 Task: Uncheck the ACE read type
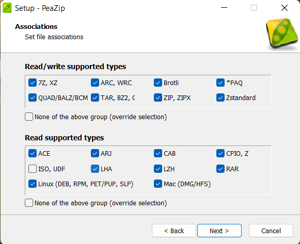click(x=33, y=153)
